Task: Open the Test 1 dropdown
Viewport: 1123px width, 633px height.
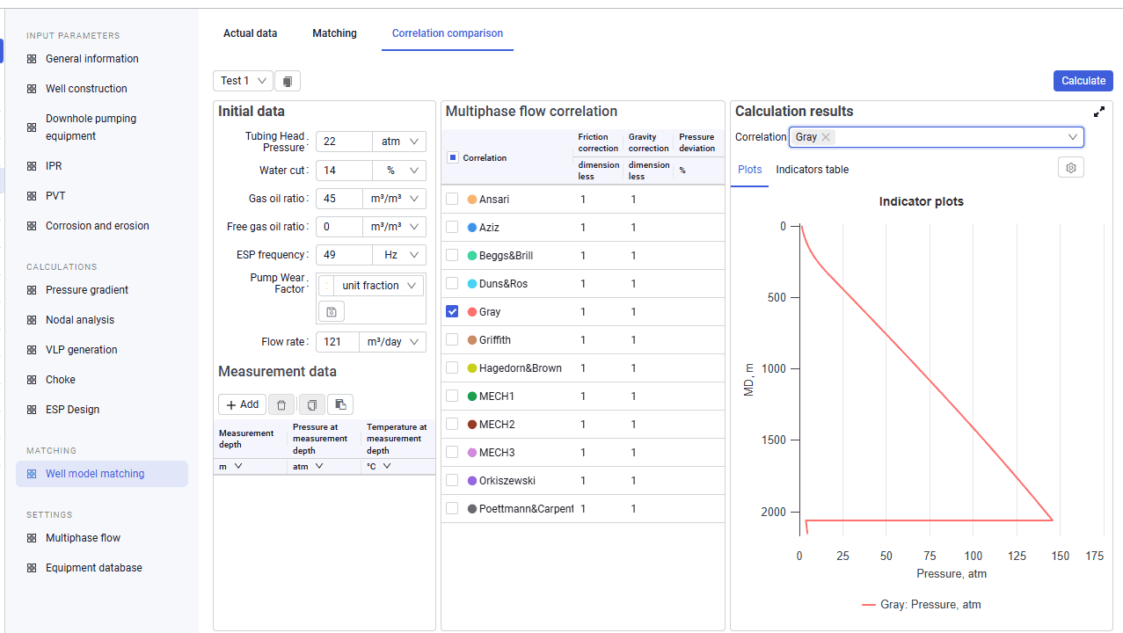Action: coord(243,81)
